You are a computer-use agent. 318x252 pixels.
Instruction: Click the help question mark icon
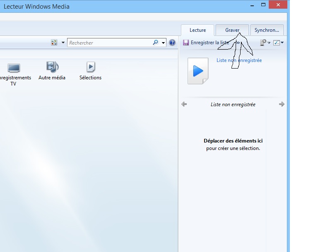172,43
